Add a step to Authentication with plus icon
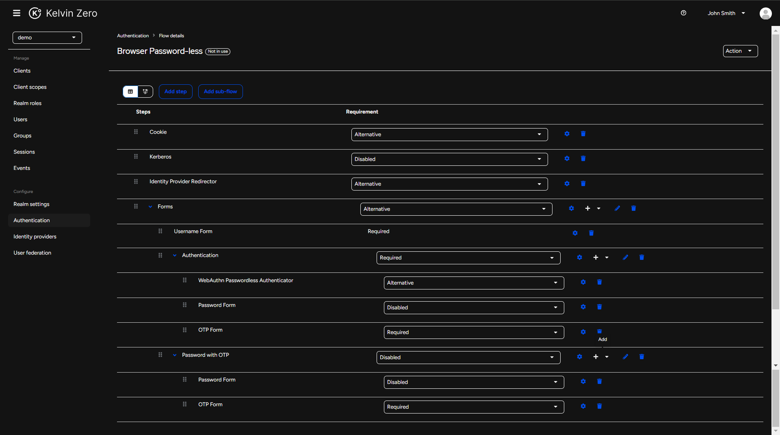 [595, 257]
